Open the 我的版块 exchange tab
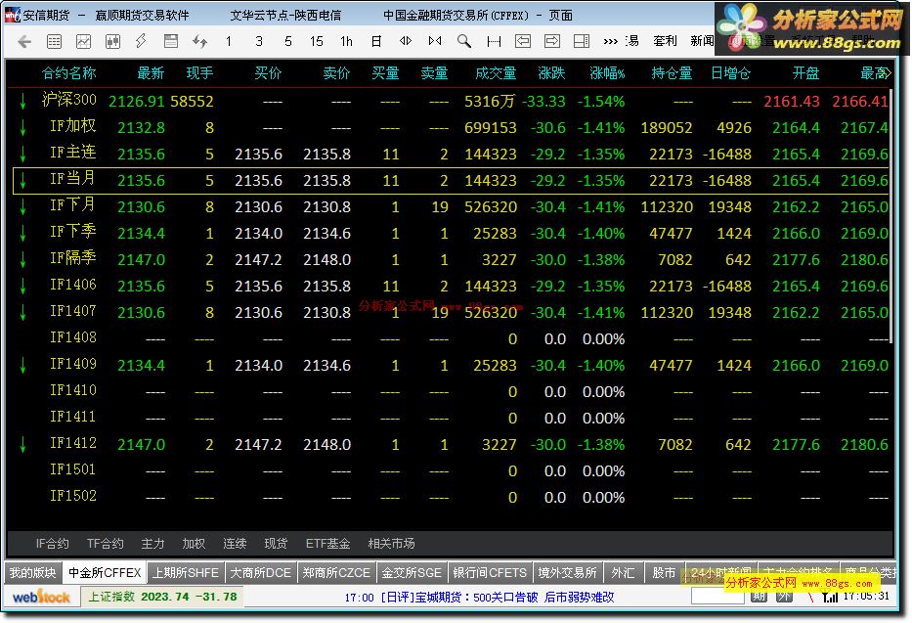This screenshot has width=912, height=623. (32, 573)
